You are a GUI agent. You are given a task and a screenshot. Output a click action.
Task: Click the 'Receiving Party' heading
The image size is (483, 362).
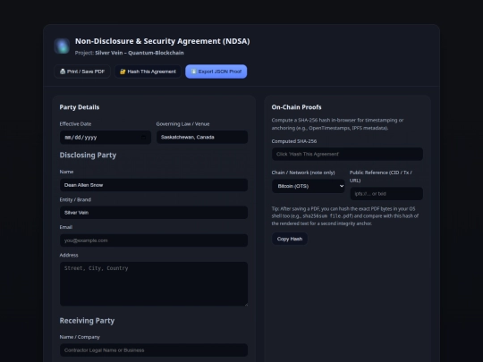pos(87,321)
